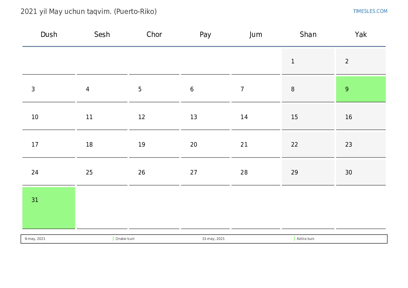The width and height of the screenshot is (408, 288).
Task: Click day 27 in the calendar
Action: 205,172
